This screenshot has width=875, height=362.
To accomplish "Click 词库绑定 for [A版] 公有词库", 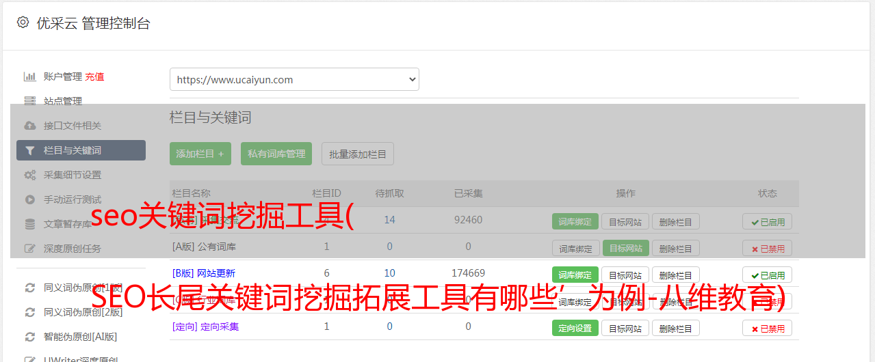I will tap(575, 248).
